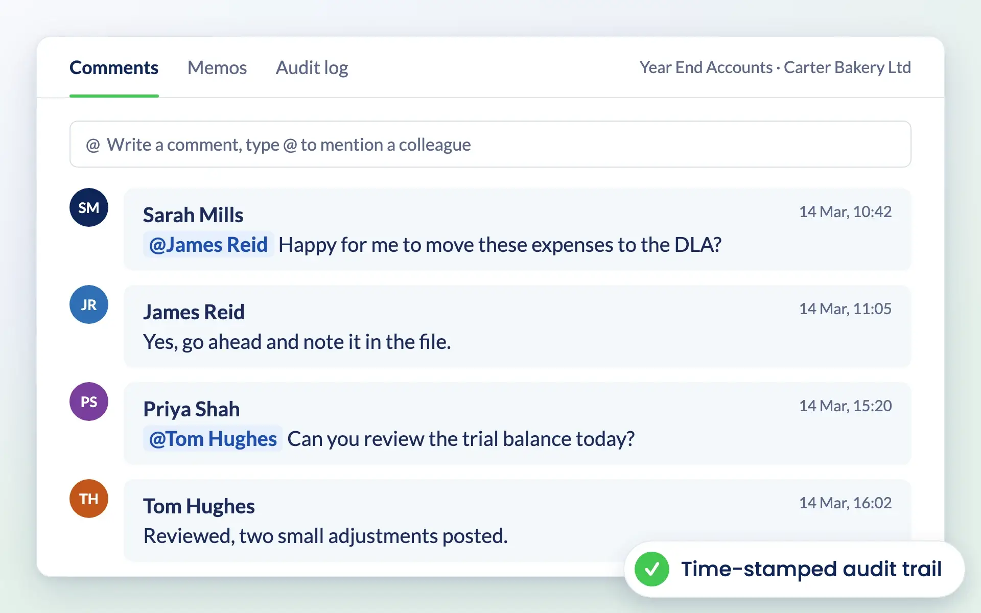Click the Sarah Mills author name

tap(193, 215)
